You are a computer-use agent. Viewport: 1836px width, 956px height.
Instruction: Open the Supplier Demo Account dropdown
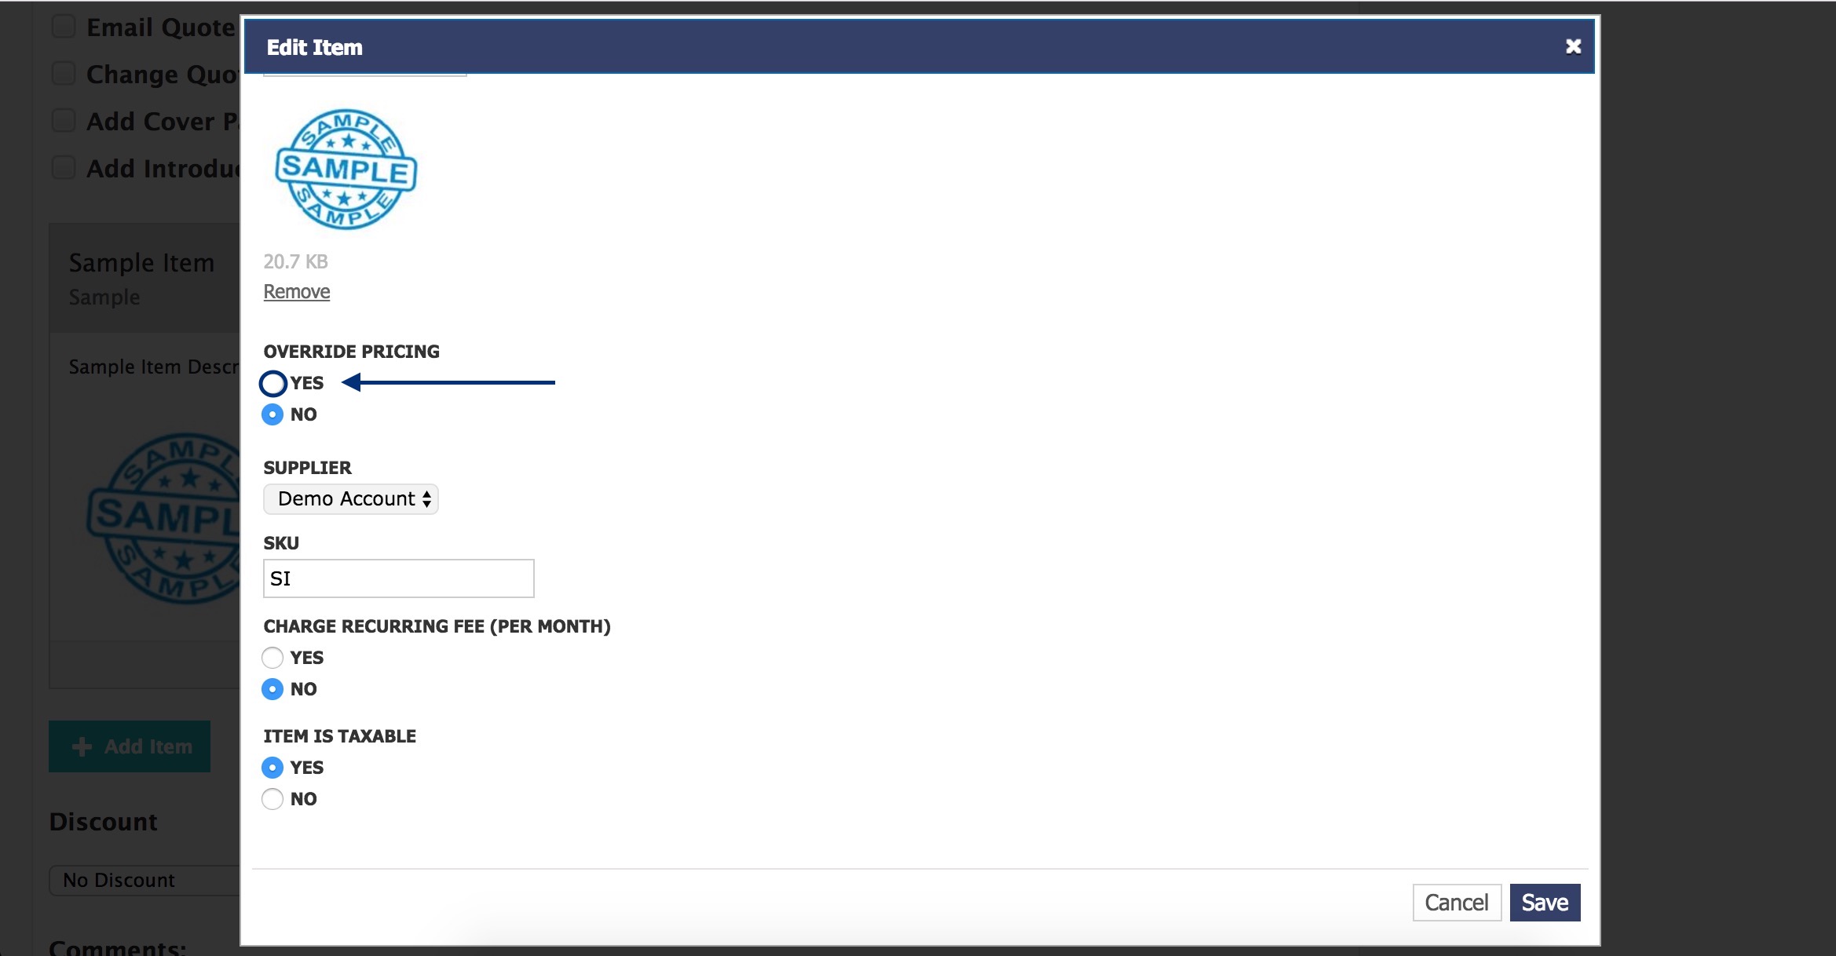point(351,499)
